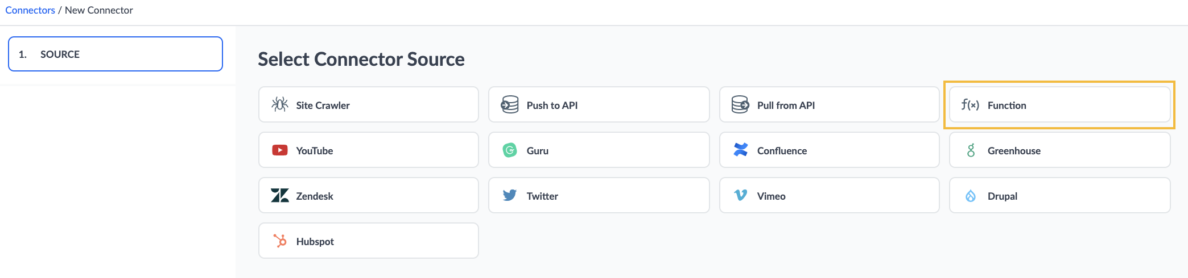Select the Function connector card
1188x278 pixels.
1059,104
